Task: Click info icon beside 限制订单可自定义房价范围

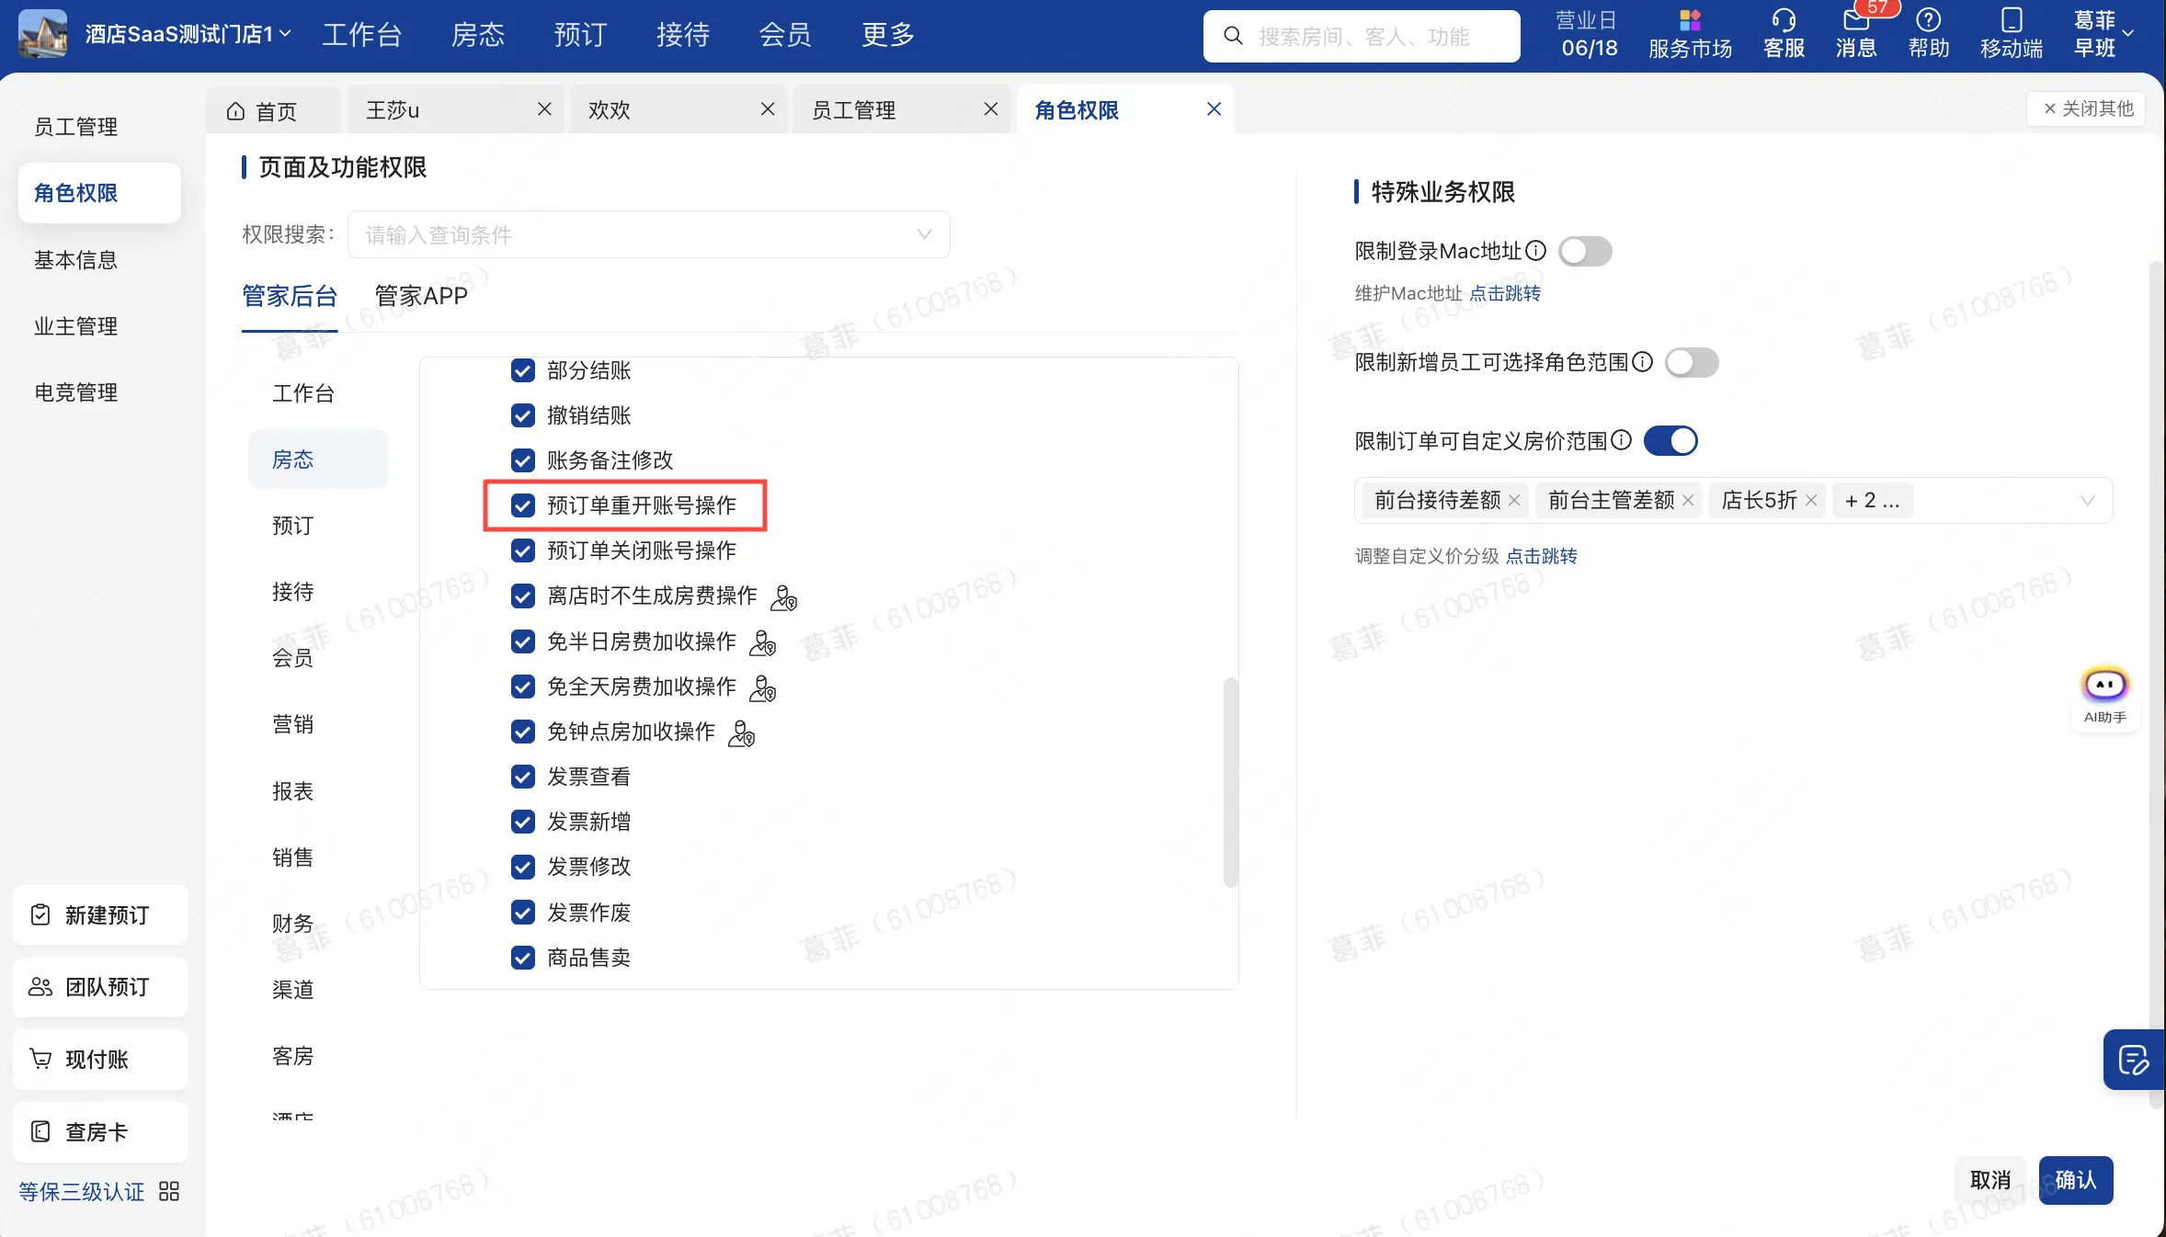Action: (1621, 440)
